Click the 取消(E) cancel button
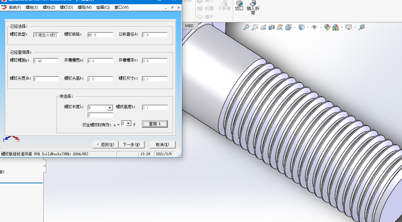 162,145
